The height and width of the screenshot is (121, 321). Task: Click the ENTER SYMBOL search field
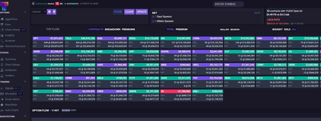(228, 4)
